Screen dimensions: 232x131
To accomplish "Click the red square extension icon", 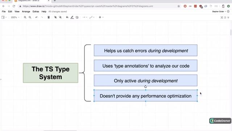I will pos(195,6).
